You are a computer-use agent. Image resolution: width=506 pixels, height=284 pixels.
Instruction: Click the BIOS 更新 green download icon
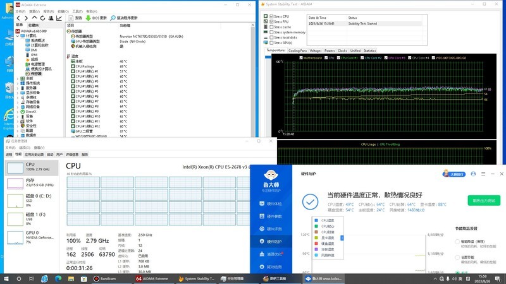pyautogui.click(x=89, y=18)
